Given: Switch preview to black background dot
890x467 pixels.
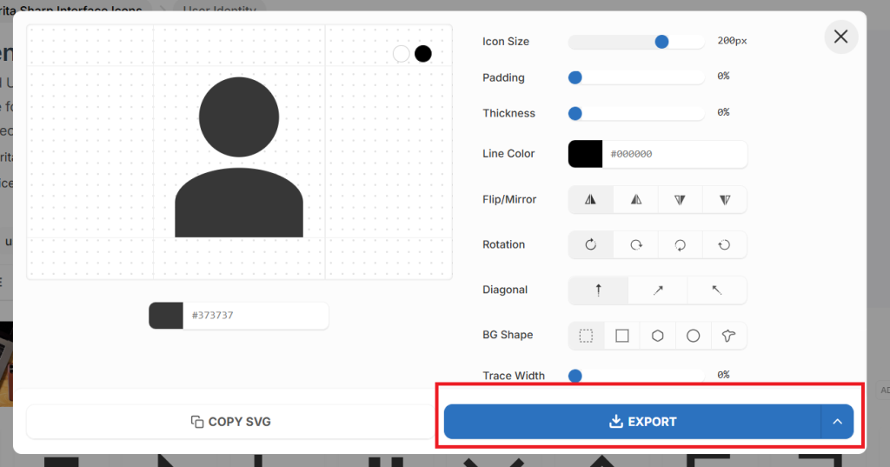Looking at the screenshot, I should pos(423,54).
